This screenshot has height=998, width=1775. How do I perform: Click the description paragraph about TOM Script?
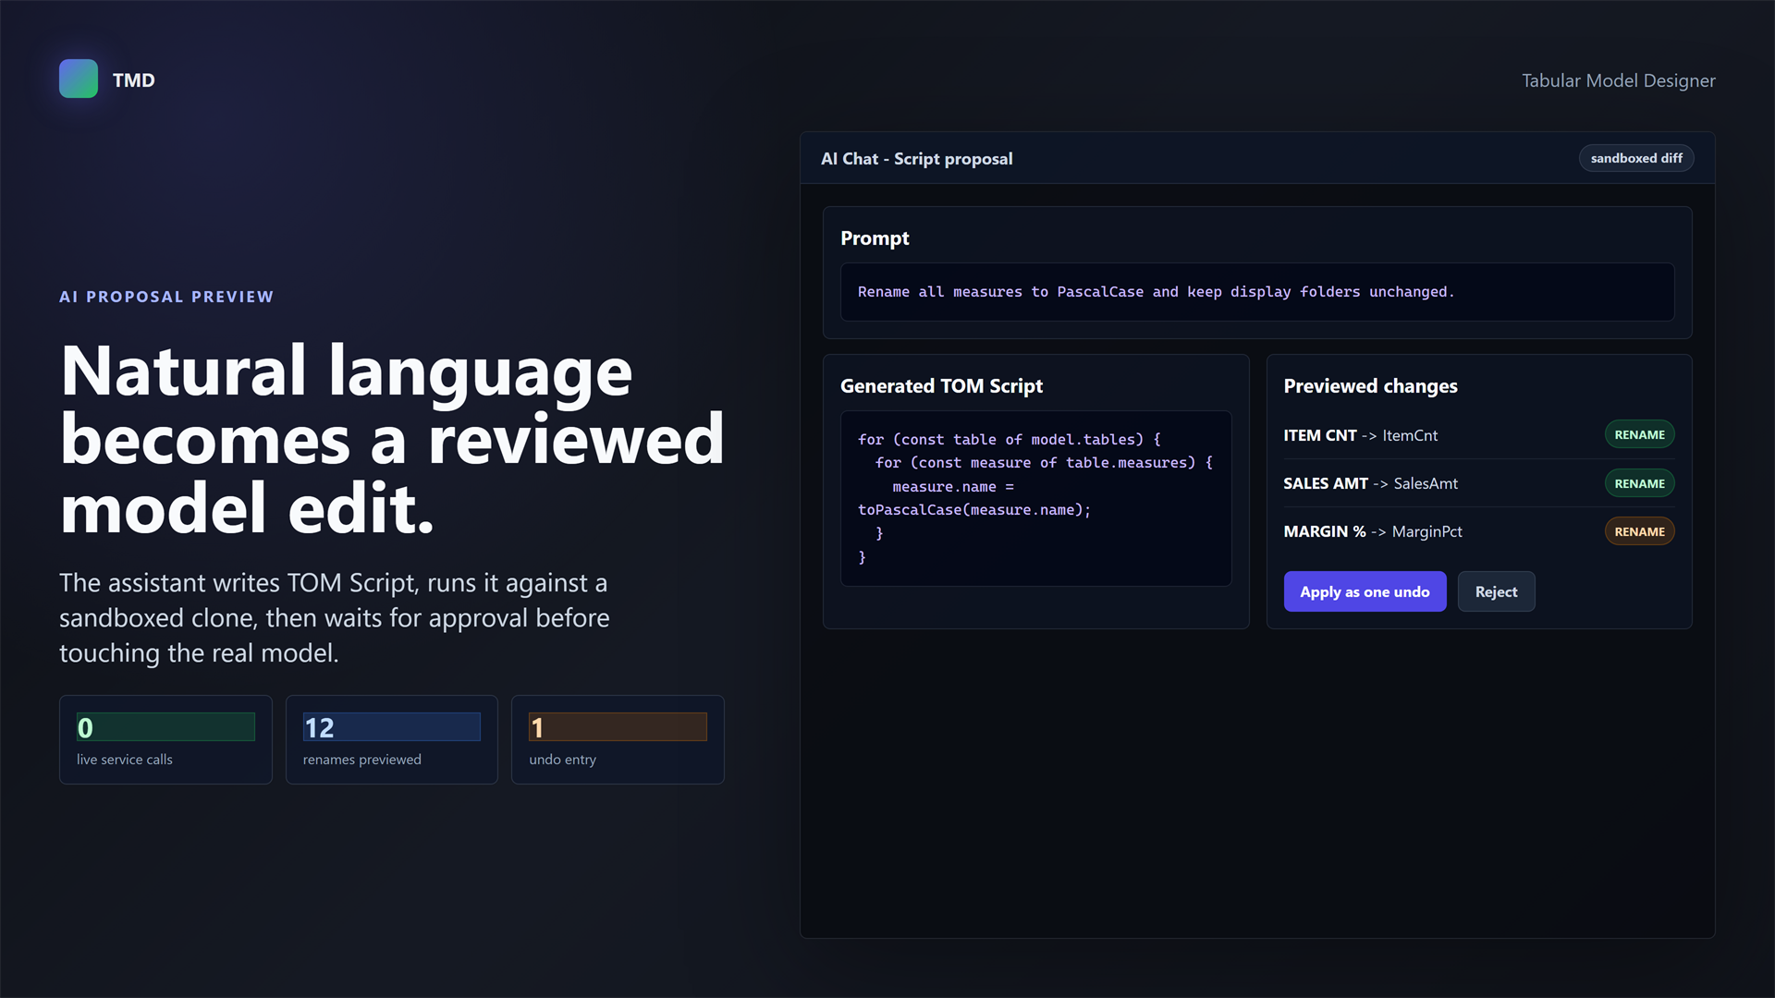pyautogui.click(x=335, y=618)
